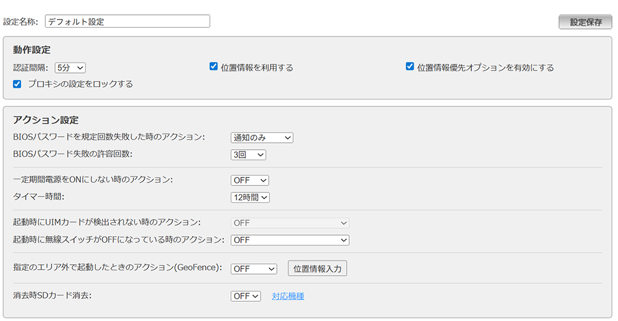Open the 一定期間電源をONにしない時のアクション dropdown
Screen dimensions: 618x321
250,180
